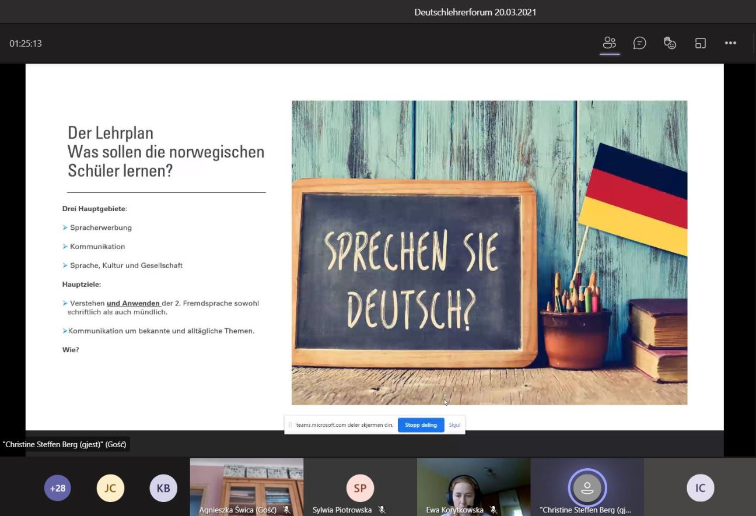The height and width of the screenshot is (516, 756).
Task: Click the Sylwia Piotrowska name label
Action: (342, 510)
